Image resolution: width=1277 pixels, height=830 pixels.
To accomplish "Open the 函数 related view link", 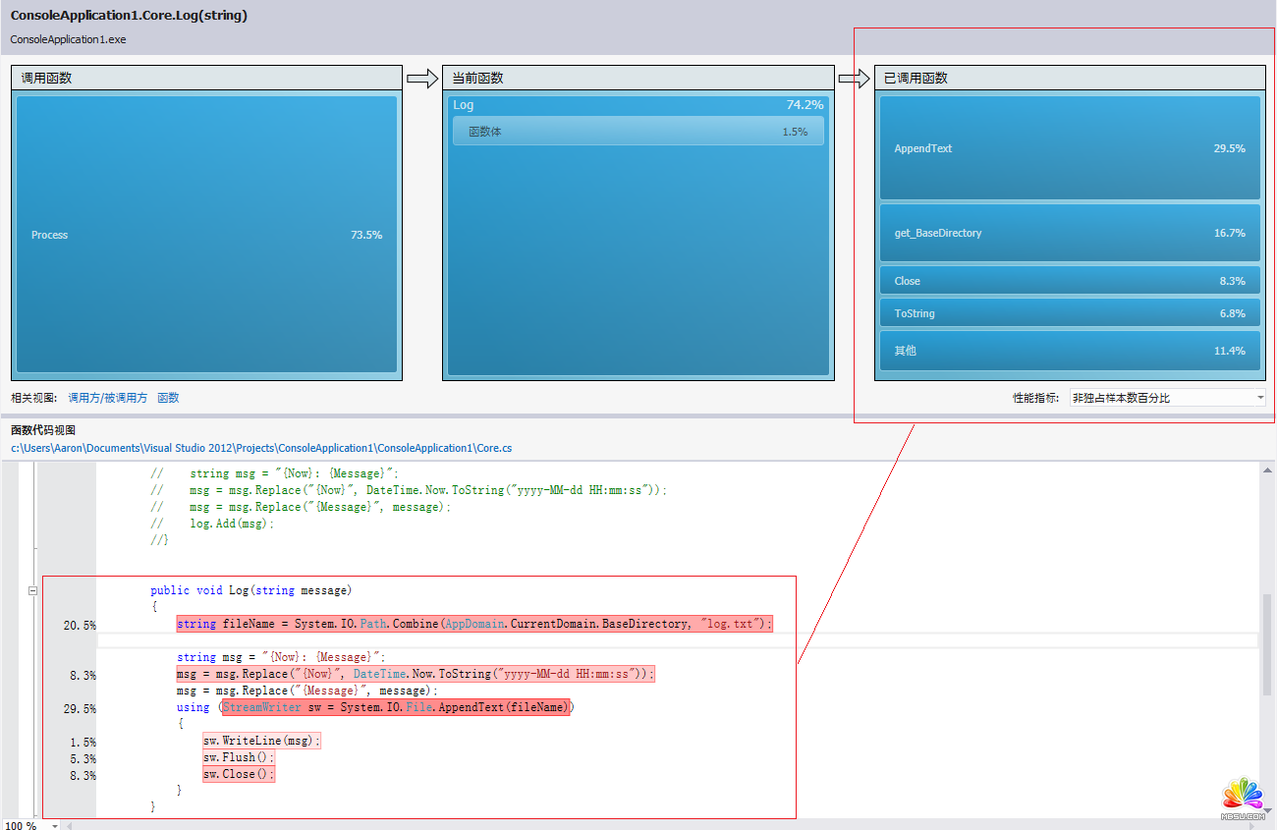I will [168, 398].
